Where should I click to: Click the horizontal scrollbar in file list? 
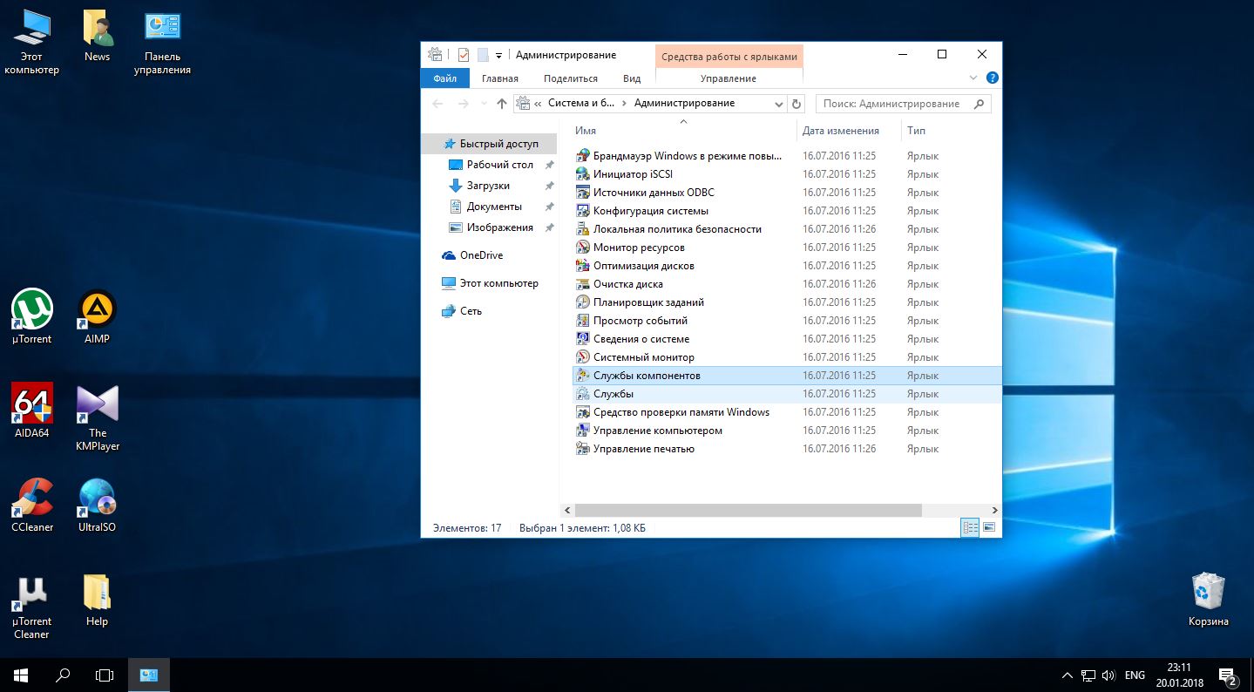point(748,510)
